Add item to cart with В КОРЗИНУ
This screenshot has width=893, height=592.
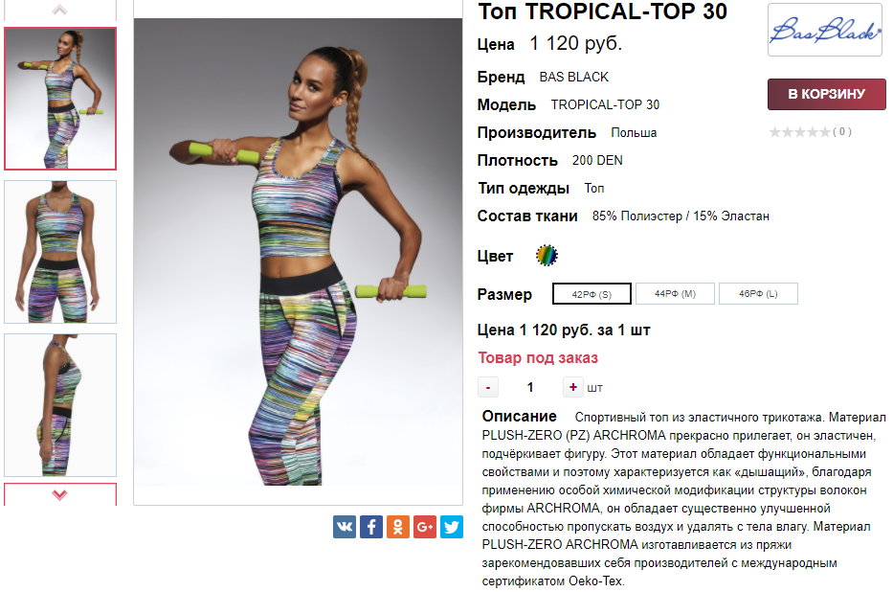[826, 94]
